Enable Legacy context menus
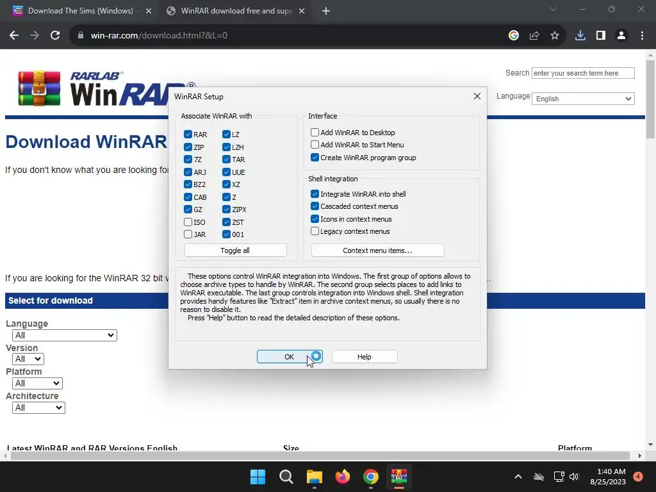Image resolution: width=656 pixels, height=492 pixels. [315, 231]
